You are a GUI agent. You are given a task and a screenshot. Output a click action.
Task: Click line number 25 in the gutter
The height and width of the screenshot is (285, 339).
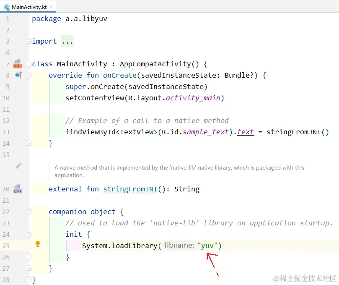tap(6, 246)
